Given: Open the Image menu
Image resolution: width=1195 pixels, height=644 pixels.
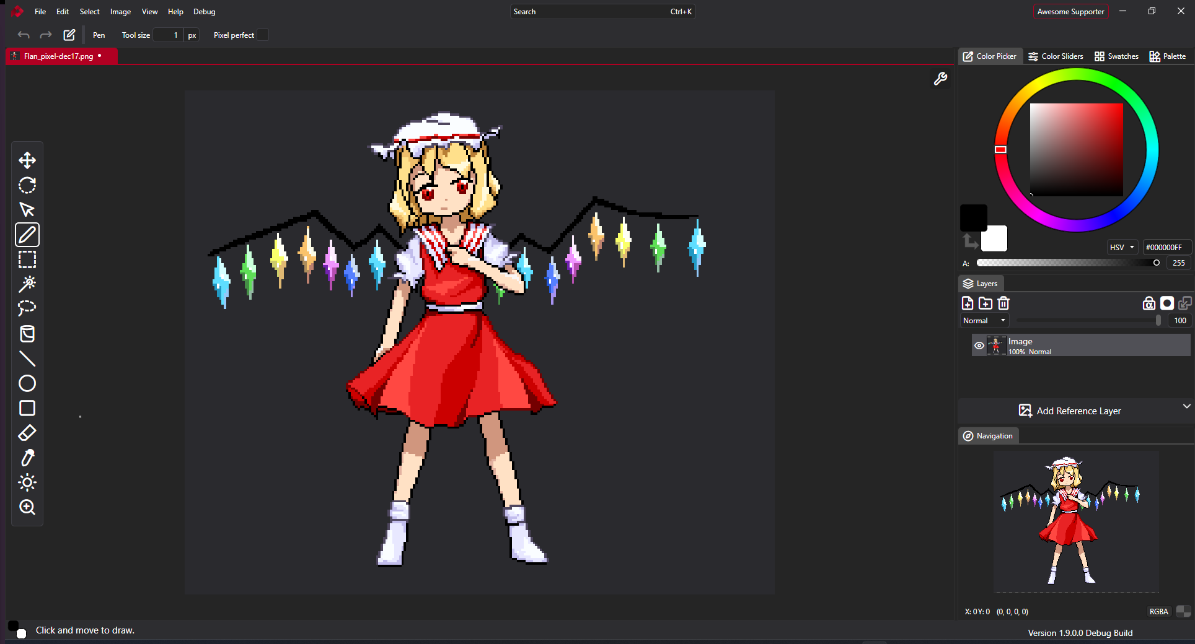Looking at the screenshot, I should pyautogui.click(x=120, y=11).
